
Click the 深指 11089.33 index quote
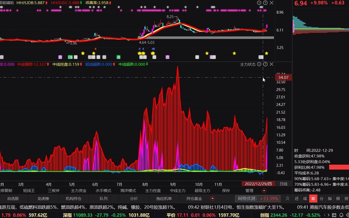(x=106, y=215)
